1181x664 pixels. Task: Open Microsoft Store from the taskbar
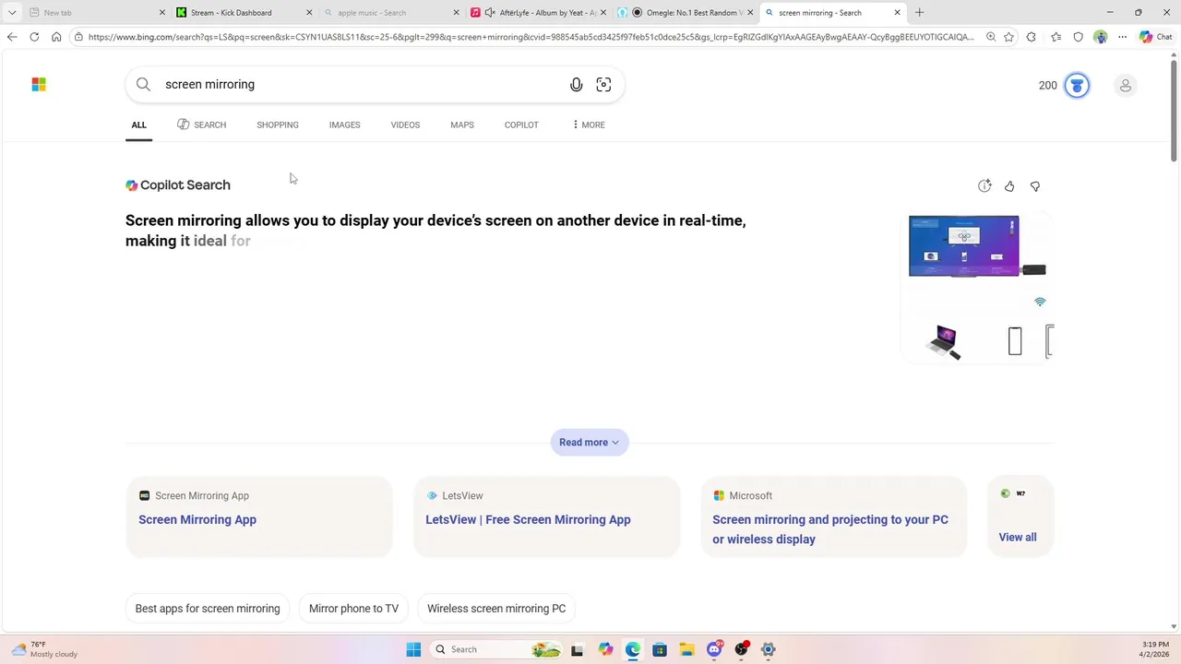[x=660, y=649]
